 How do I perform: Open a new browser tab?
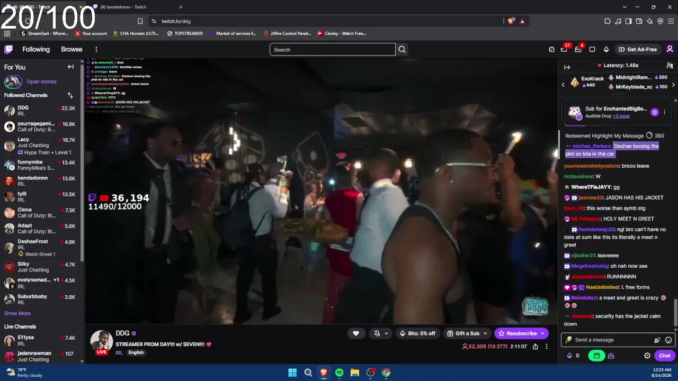pos(181,7)
